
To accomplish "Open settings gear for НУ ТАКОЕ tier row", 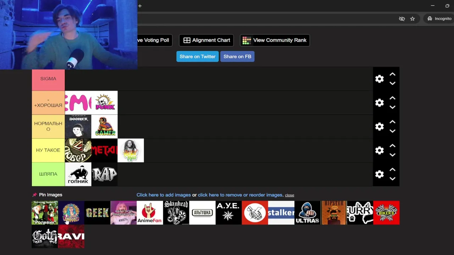I will pos(380,150).
